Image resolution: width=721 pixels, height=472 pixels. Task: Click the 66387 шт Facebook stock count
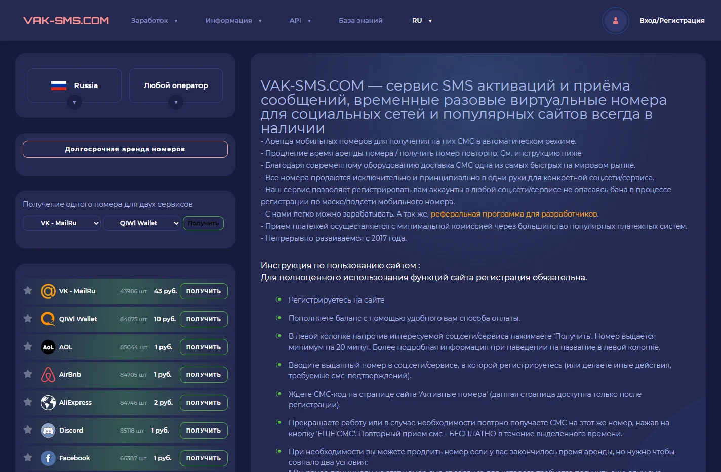[133, 458]
